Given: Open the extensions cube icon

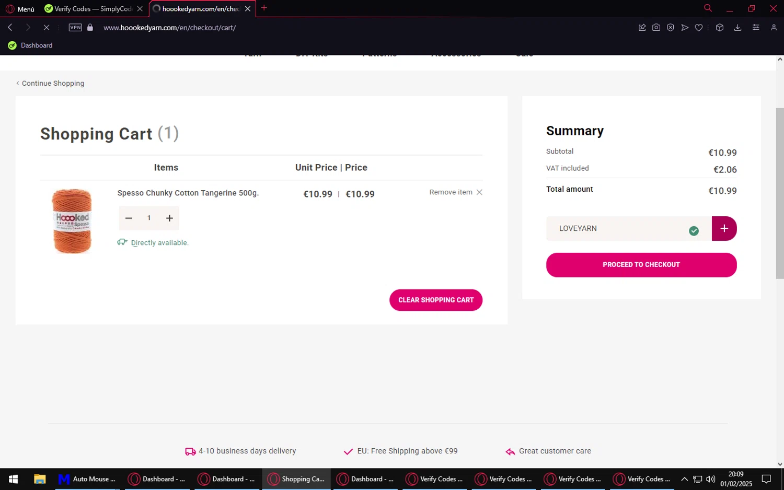Looking at the screenshot, I should (x=720, y=27).
